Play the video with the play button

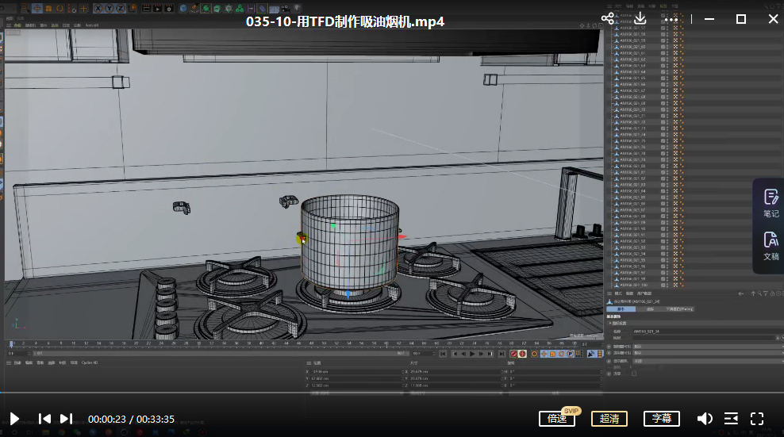tap(14, 418)
